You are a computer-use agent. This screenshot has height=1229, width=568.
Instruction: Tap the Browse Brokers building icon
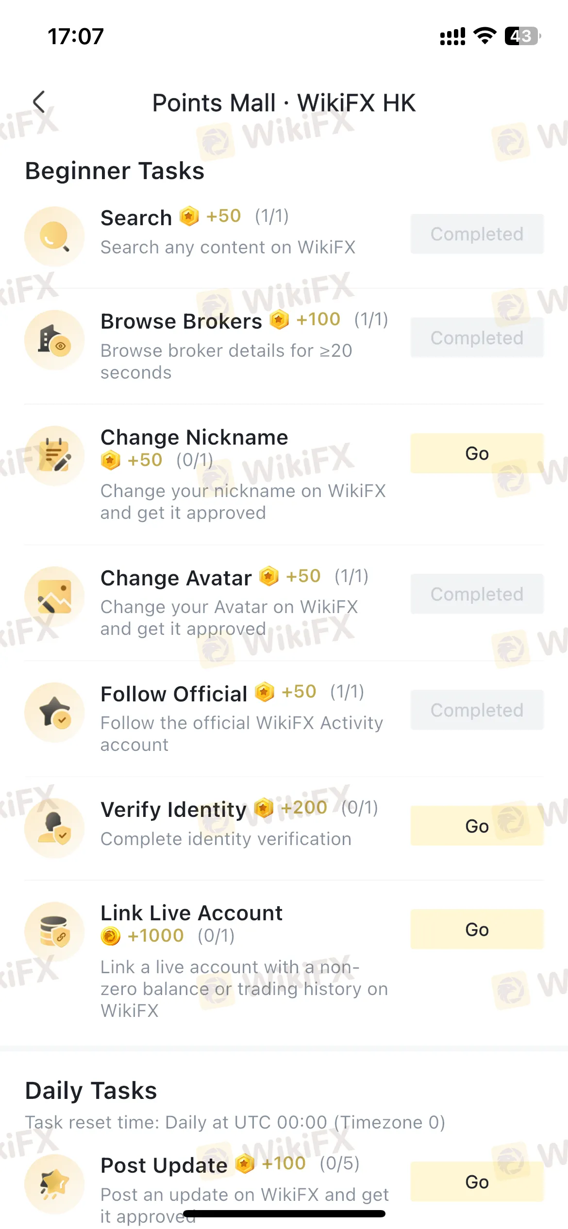click(x=54, y=340)
